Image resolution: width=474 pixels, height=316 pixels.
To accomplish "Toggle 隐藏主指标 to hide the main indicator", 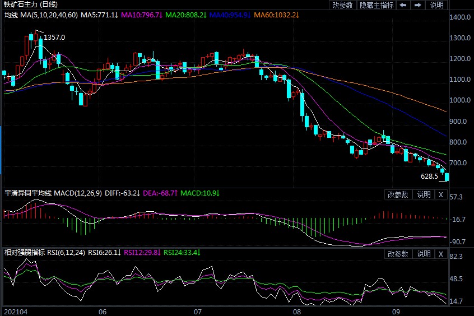I will 376,5.
